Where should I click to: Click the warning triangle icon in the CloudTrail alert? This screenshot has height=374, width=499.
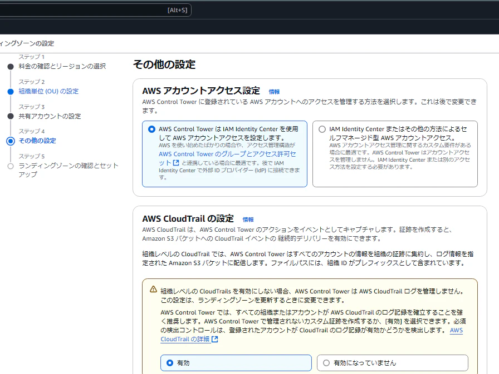tap(153, 289)
